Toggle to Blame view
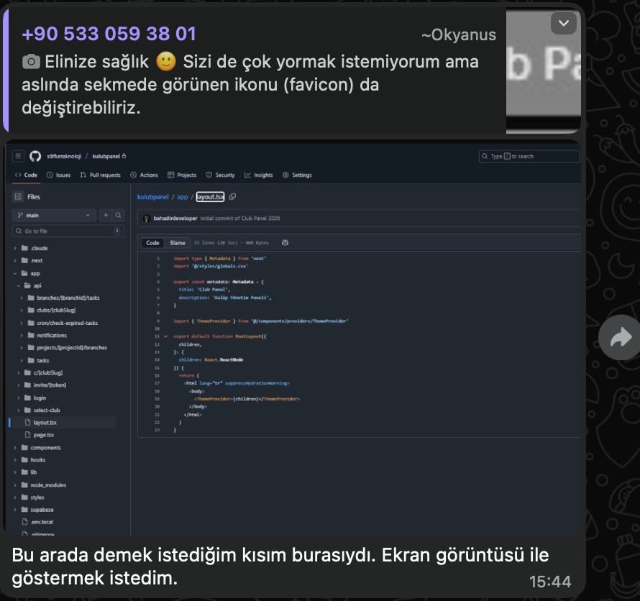 [x=178, y=243]
